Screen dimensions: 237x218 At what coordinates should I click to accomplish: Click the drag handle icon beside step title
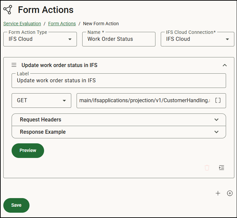click(14, 65)
